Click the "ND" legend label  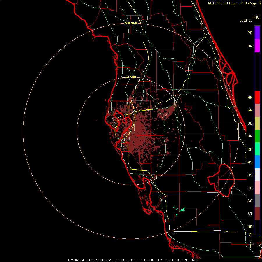pyautogui.click(x=250, y=227)
